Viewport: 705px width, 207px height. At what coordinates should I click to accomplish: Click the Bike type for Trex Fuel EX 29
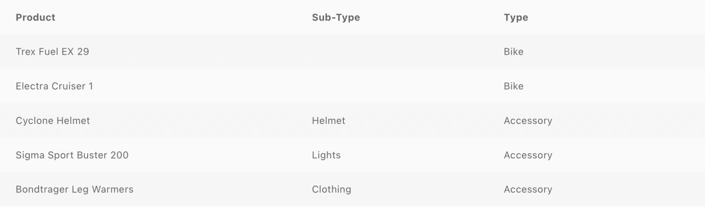point(513,51)
